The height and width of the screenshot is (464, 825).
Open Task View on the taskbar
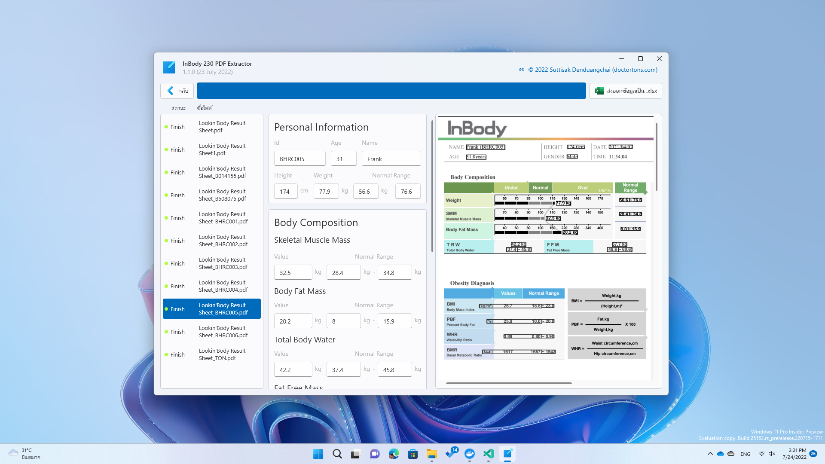tap(356, 454)
